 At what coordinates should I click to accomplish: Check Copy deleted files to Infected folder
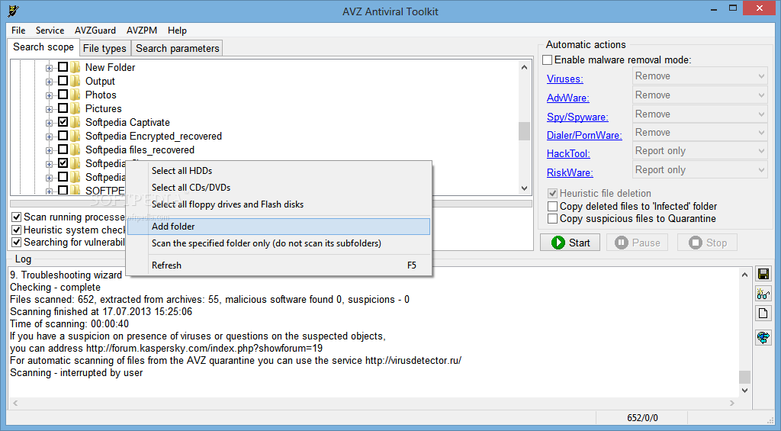[x=552, y=206]
